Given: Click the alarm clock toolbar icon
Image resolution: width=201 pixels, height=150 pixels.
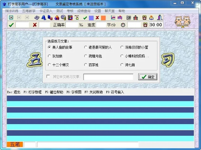Looking at the screenshot, I should point(145,18).
